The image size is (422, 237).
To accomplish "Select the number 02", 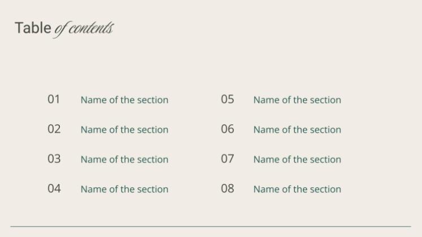I will 54,129.
